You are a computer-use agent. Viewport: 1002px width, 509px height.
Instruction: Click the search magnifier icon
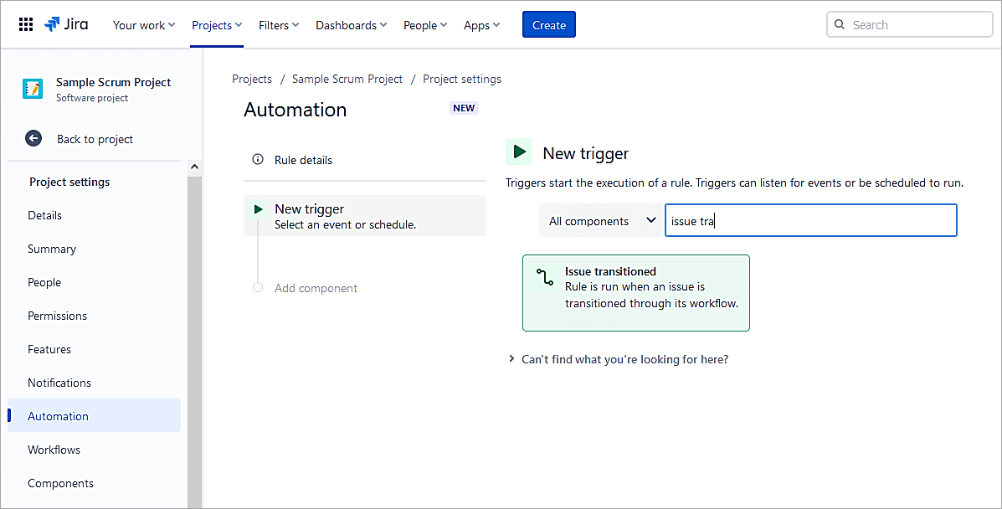point(840,25)
